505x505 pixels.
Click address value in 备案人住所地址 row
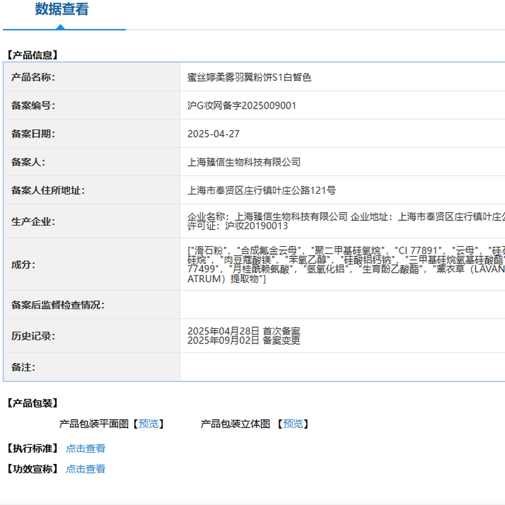click(261, 190)
